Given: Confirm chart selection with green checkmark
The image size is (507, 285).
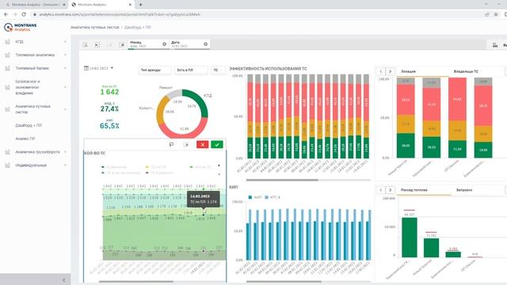Looking at the screenshot, I should (x=217, y=144).
